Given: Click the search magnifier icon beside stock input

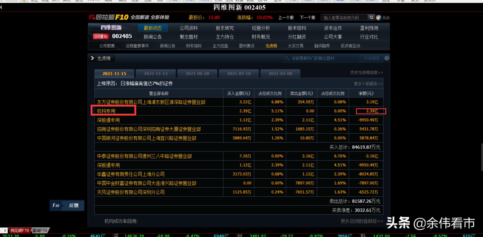Looking at the screenshot, I should tap(371, 17).
